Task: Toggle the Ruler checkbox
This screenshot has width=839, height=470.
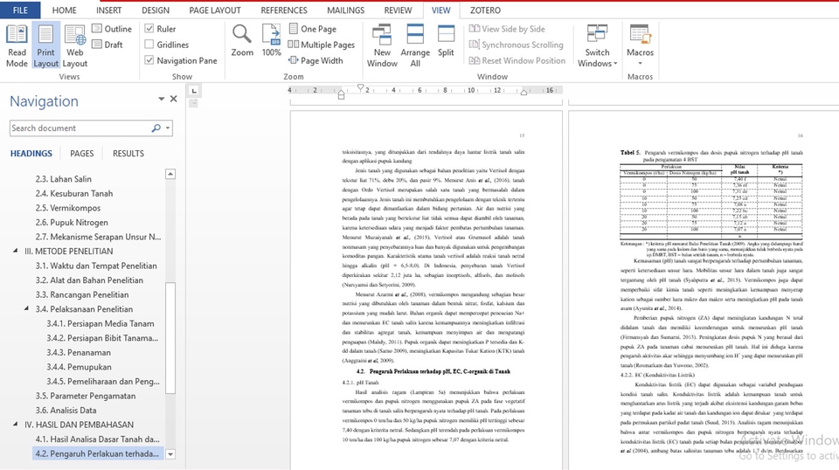Action: coord(149,29)
